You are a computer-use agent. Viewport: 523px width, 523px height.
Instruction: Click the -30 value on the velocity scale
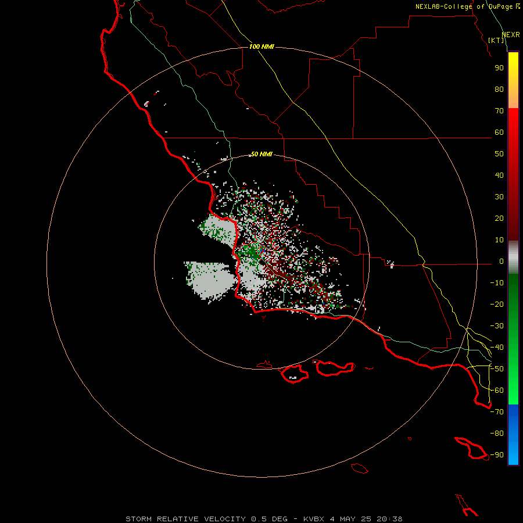(497, 326)
